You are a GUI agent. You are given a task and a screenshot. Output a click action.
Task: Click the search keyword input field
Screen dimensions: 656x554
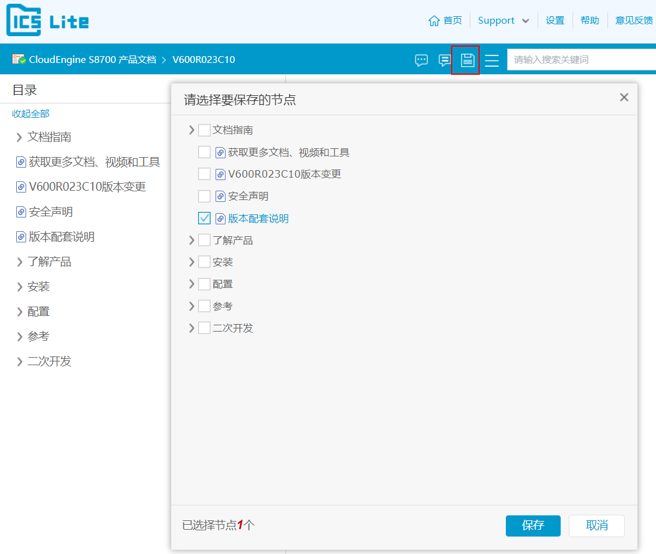coord(582,59)
